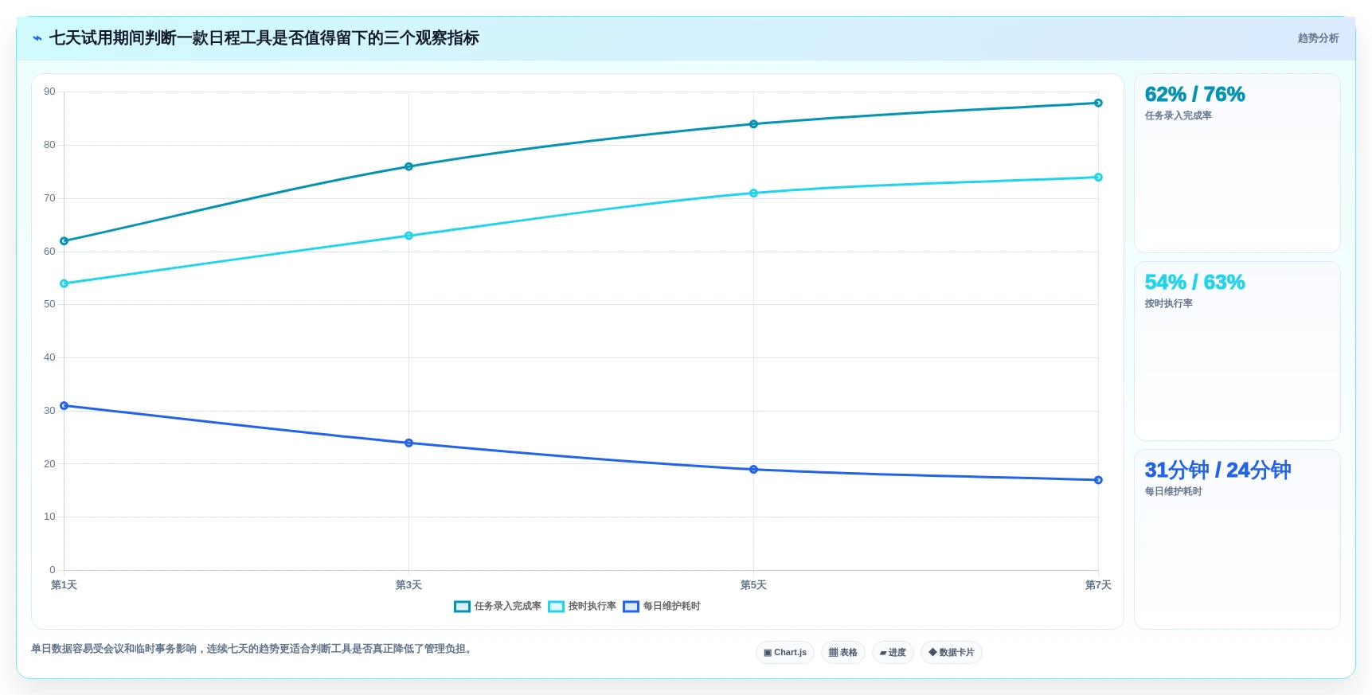The width and height of the screenshot is (1372, 695).
Task: Toggle the 任务录入完成率 legend item
Action: point(498,607)
